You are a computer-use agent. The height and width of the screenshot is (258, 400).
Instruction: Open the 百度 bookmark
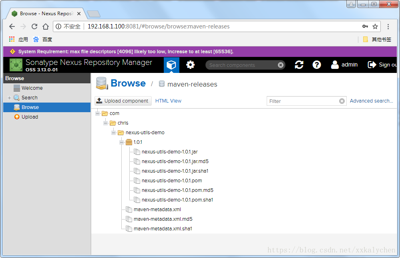point(42,39)
